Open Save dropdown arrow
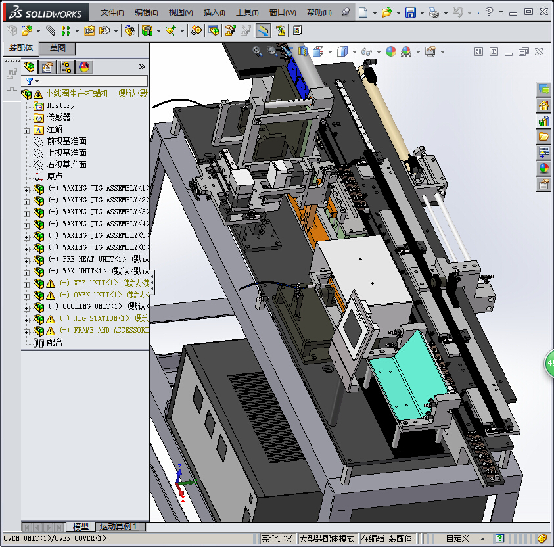 422,13
